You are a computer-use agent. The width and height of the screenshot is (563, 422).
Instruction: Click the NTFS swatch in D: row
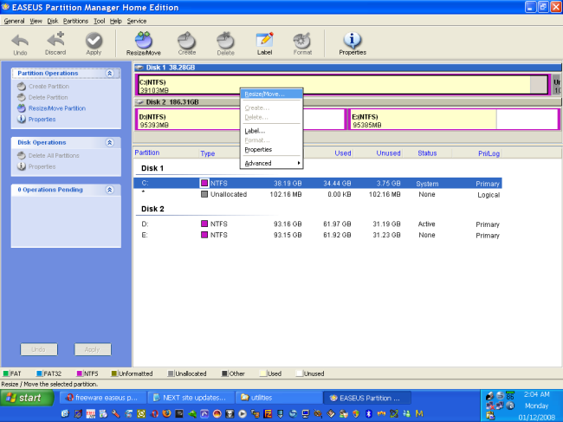click(204, 224)
